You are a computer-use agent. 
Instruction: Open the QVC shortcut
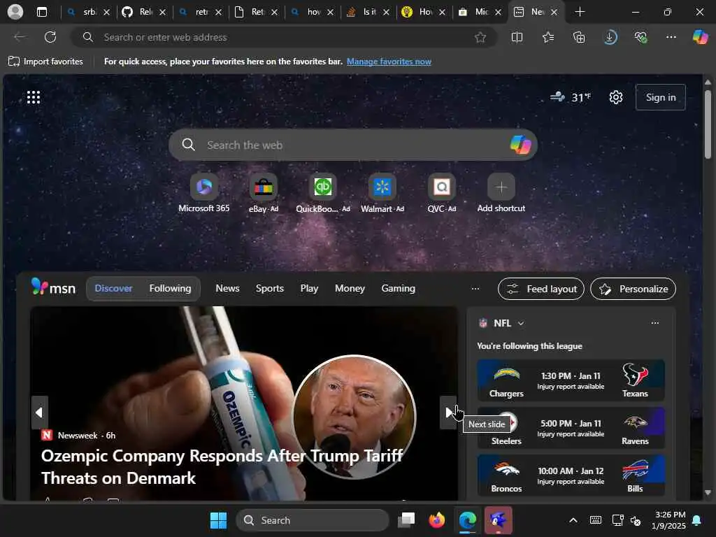tap(442, 193)
